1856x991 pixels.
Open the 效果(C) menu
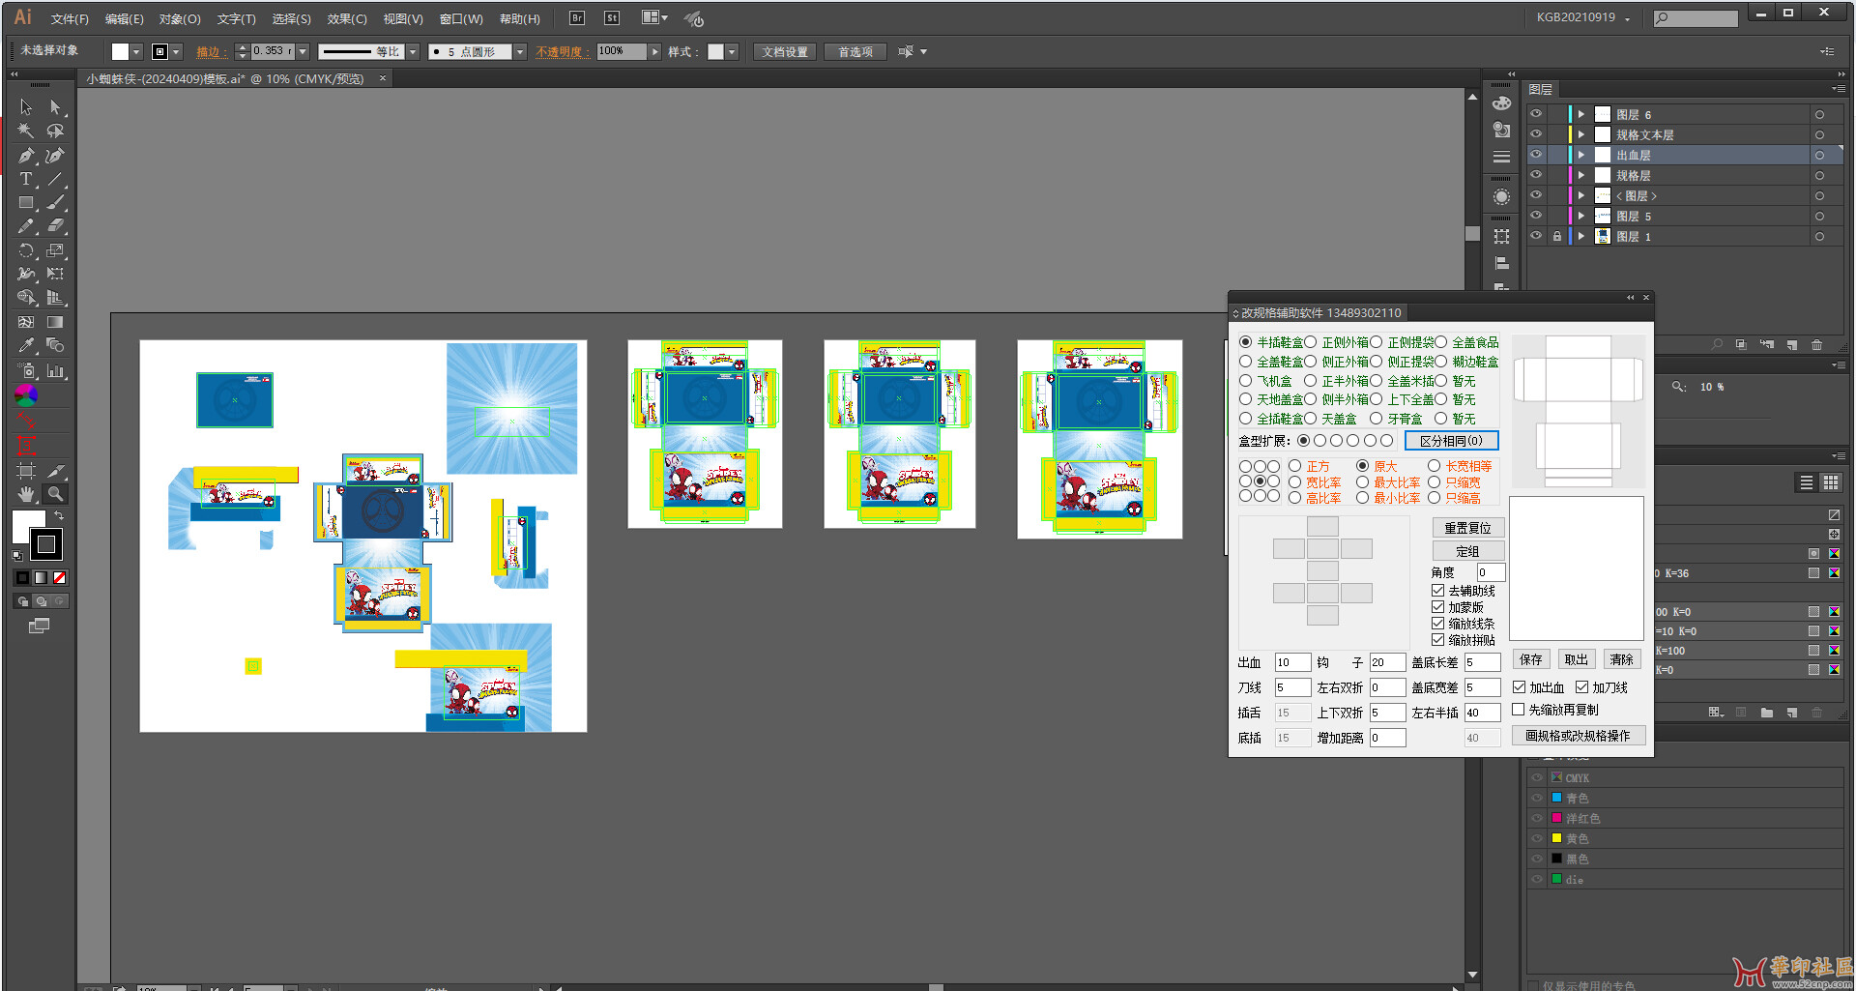(x=347, y=18)
